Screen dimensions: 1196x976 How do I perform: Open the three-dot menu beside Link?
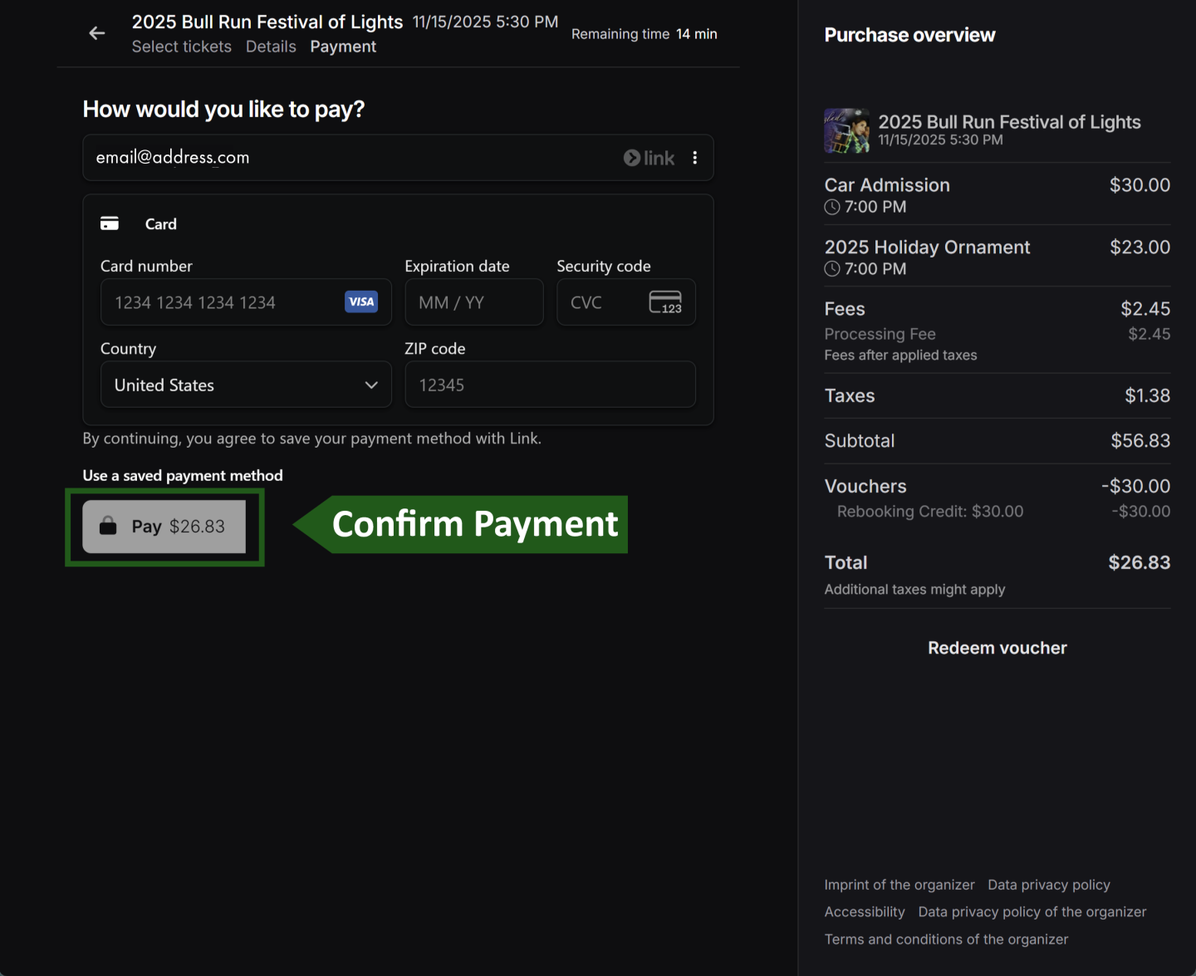pos(695,158)
